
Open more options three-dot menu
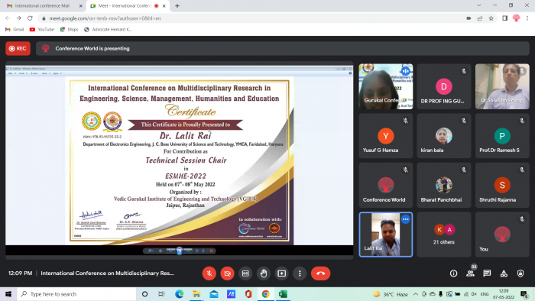[x=300, y=273]
